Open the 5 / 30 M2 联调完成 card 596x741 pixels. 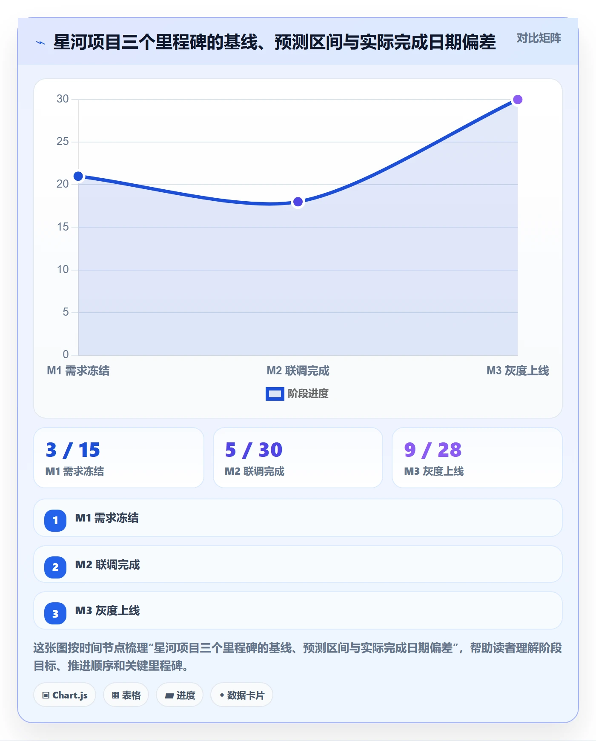click(x=298, y=458)
